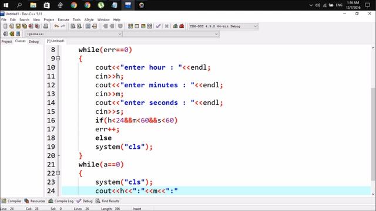Open the AStyle menu
This screenshot has width=376, height=211.
tap(89, 19)
